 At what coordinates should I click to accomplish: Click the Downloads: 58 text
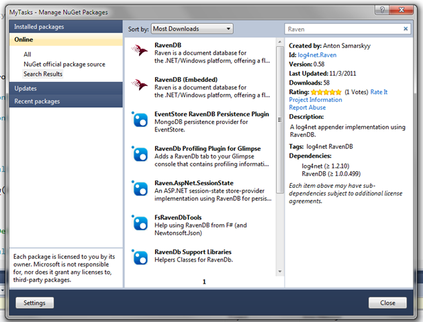(310, 83)
